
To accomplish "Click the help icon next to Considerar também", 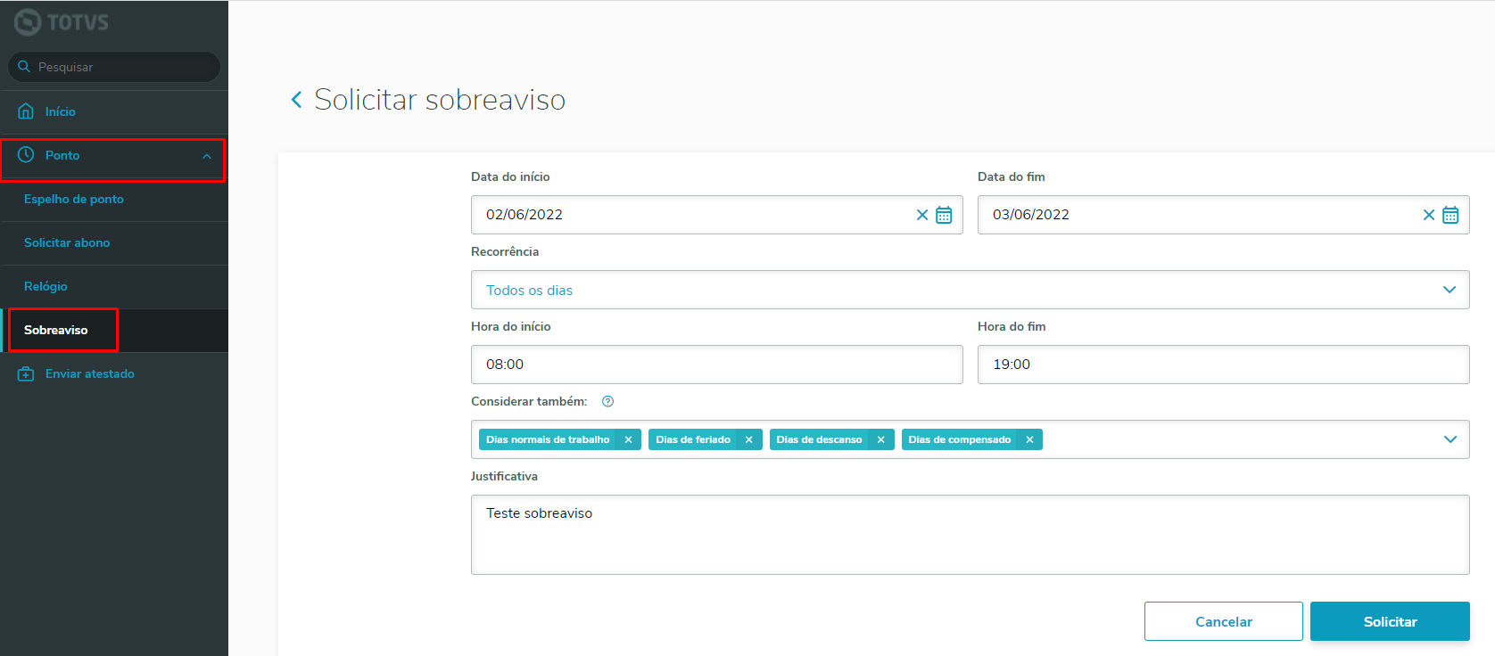I will (x=607, y=401).
